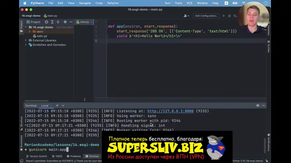This screenshot has height=163, width=291.
Task: Collapse the 16.wsgi-demo project root
Action: (x=26, y=27)
